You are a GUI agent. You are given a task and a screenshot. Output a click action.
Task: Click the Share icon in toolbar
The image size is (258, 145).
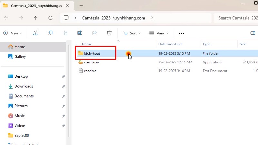94,33
